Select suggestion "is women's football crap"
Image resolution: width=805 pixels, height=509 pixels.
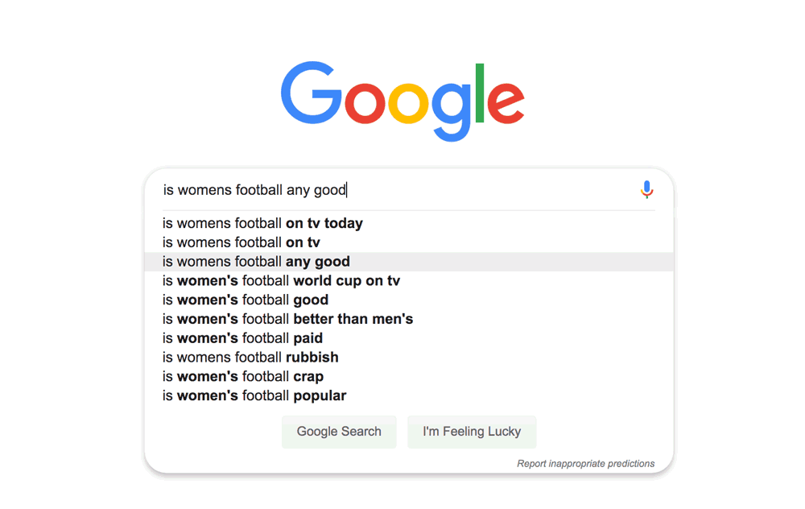tap(243, 376)
